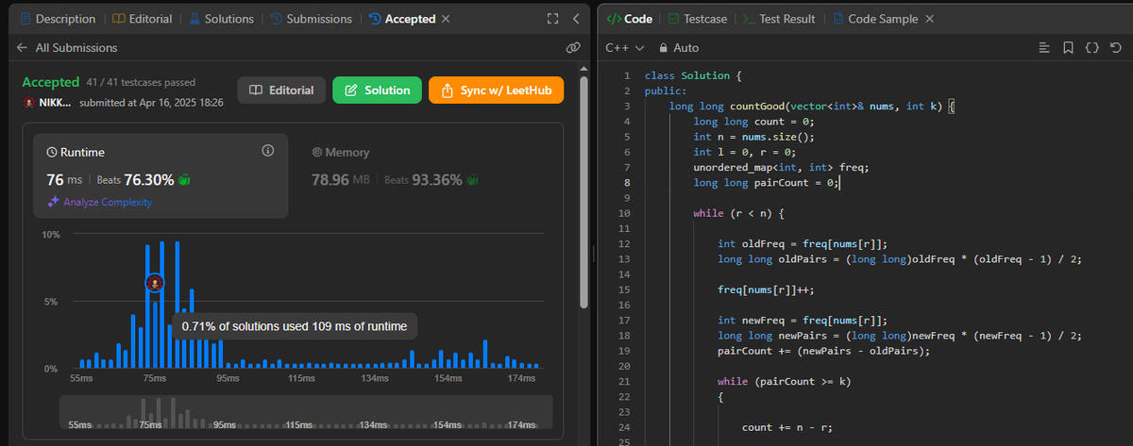Image resolution: width=1133 pixels, height=446 pixels.
Task: Go to the Submissions tab
Action: pos(311,19)
